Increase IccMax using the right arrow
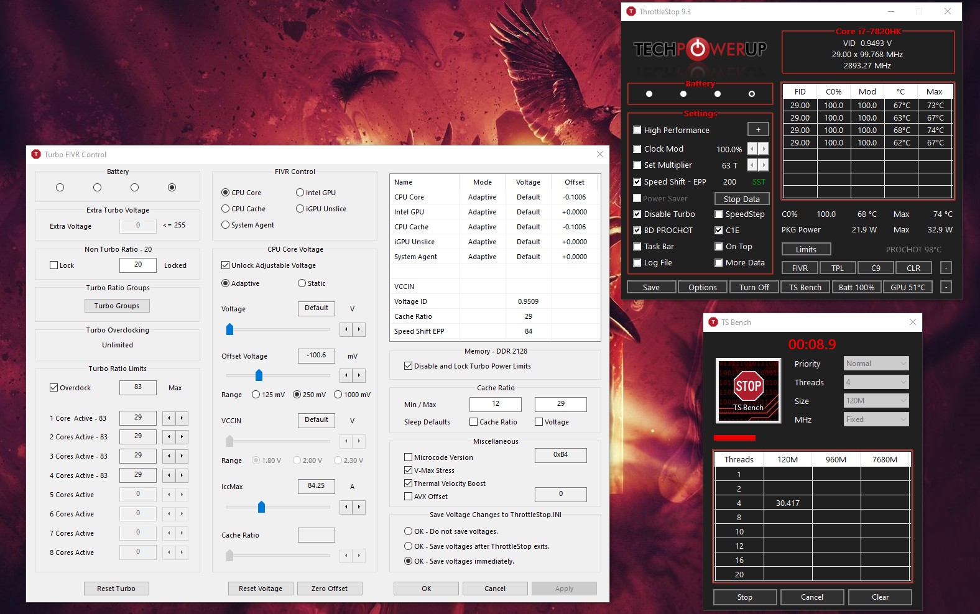The height and width of the screenshot is (614, 980). (x=359, y=507)
